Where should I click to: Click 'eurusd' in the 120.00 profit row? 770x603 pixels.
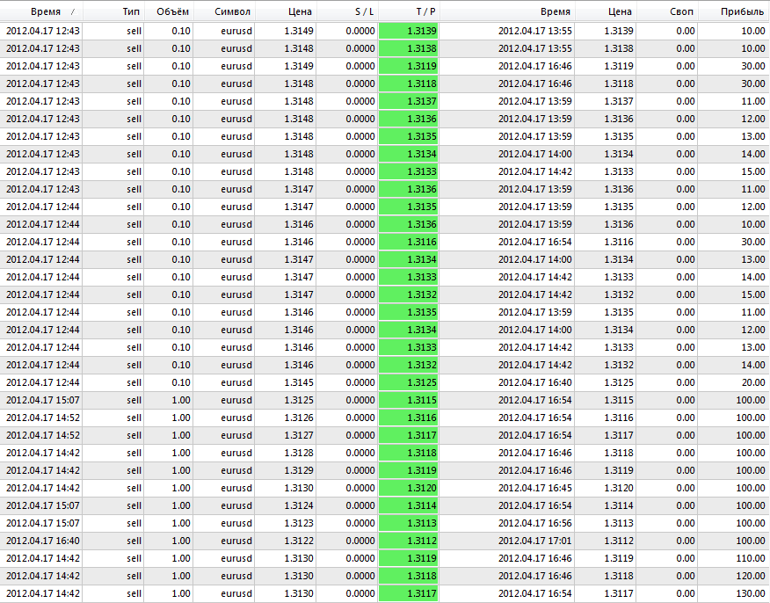tap(236, 576)
